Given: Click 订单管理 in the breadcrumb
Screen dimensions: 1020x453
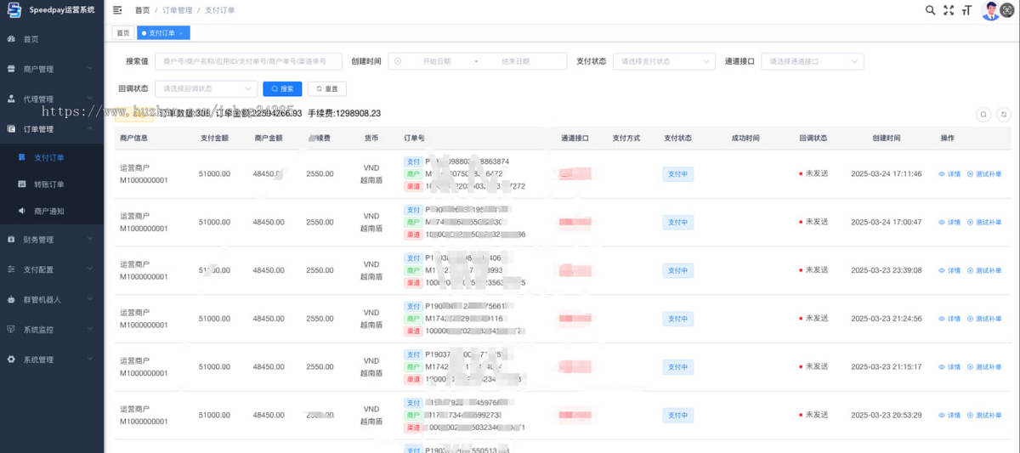Looking at the screenshot, I should (x=177, y=10).
